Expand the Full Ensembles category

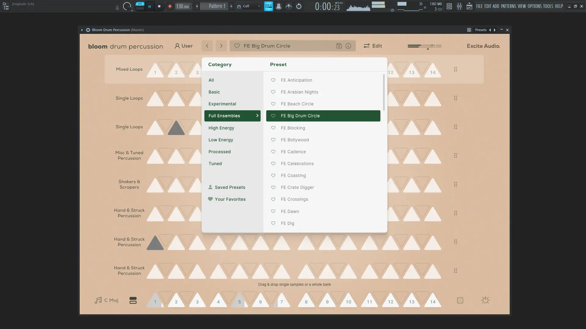[257, 116]
